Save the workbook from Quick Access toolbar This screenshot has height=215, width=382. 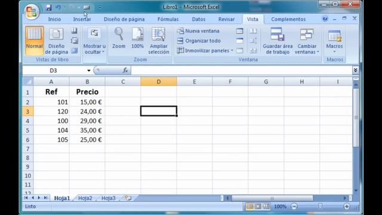click(48, 7)
